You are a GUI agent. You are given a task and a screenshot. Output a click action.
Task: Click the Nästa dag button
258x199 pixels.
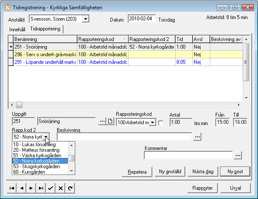[203, 172]
